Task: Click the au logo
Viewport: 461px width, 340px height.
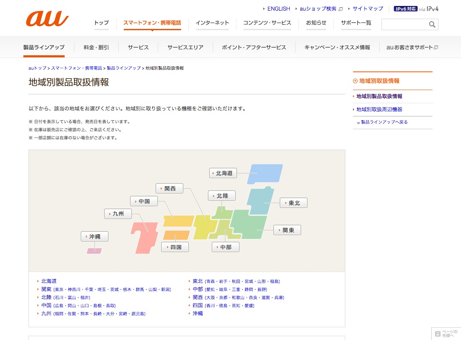Action: click(x=47, y=19)
